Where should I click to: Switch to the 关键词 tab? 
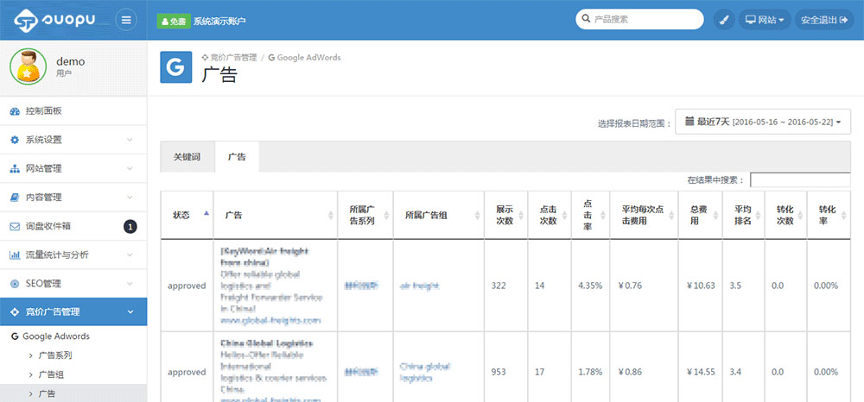(x=187, y=157)
